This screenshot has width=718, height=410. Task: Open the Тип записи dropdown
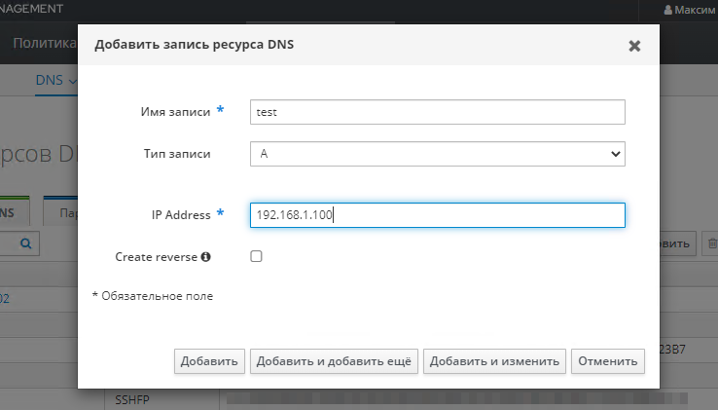pyautogui.click(x=437, y=154)
